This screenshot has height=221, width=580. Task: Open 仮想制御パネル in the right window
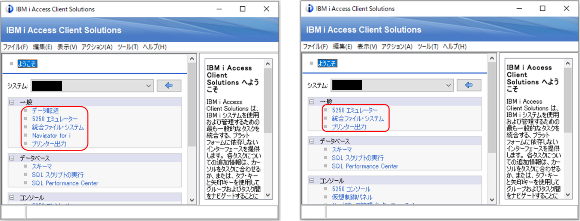352,197
